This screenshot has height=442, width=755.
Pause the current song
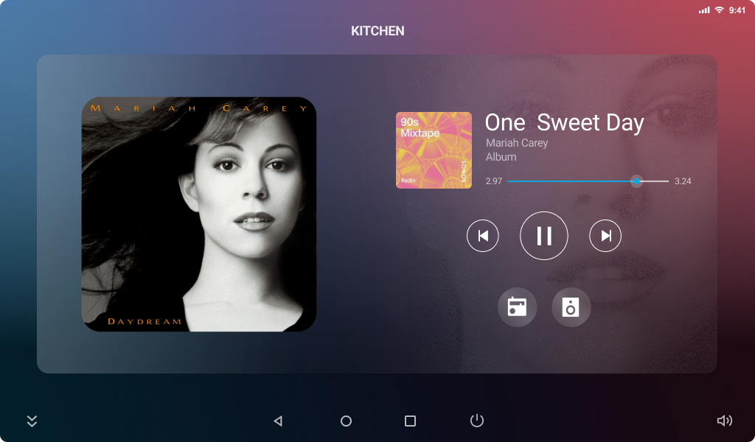(543, 236)
